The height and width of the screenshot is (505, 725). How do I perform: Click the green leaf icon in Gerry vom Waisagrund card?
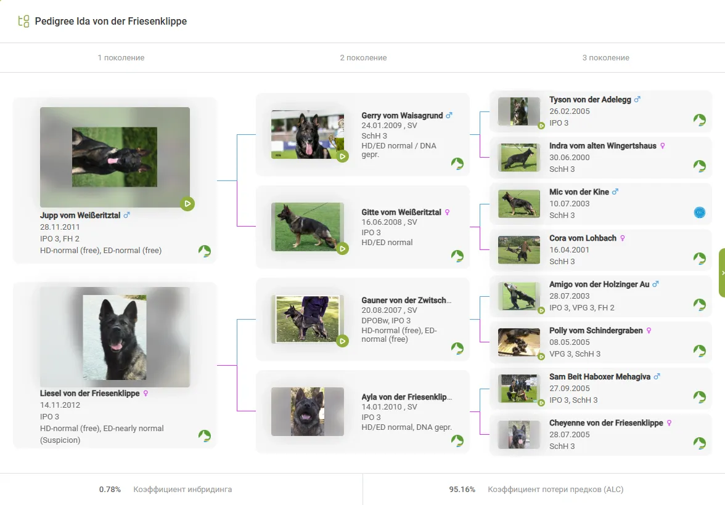click(x=457, y=163)
